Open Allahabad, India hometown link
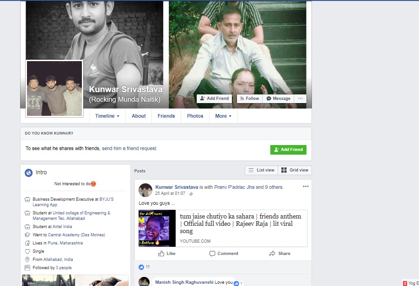 58,260
